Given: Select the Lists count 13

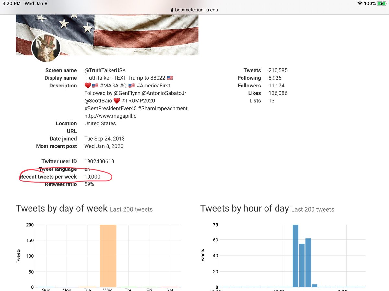Looking at the screenshot, I should tap(271, 101).
